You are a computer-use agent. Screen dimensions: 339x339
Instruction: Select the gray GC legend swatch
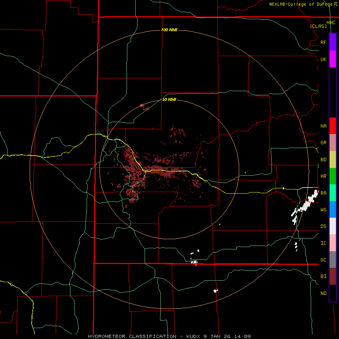(333, 260)
